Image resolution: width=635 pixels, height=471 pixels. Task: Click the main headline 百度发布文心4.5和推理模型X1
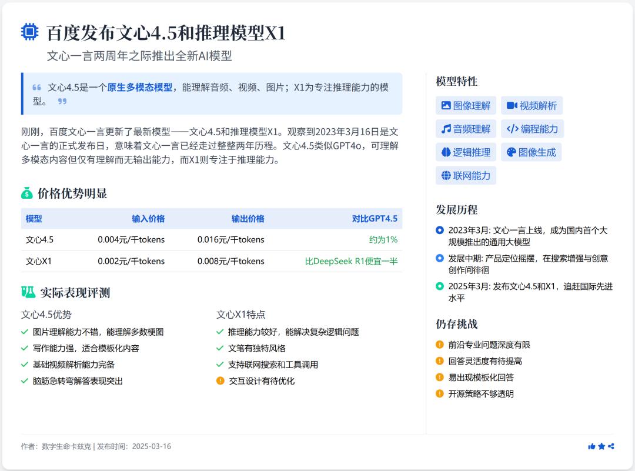point(166,33)
